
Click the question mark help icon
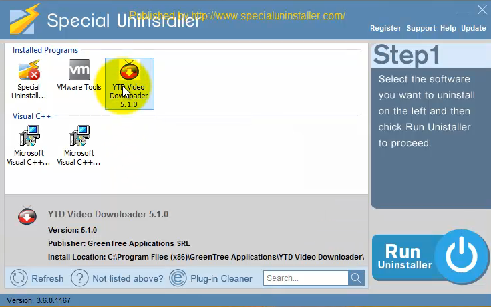[79, 278]
